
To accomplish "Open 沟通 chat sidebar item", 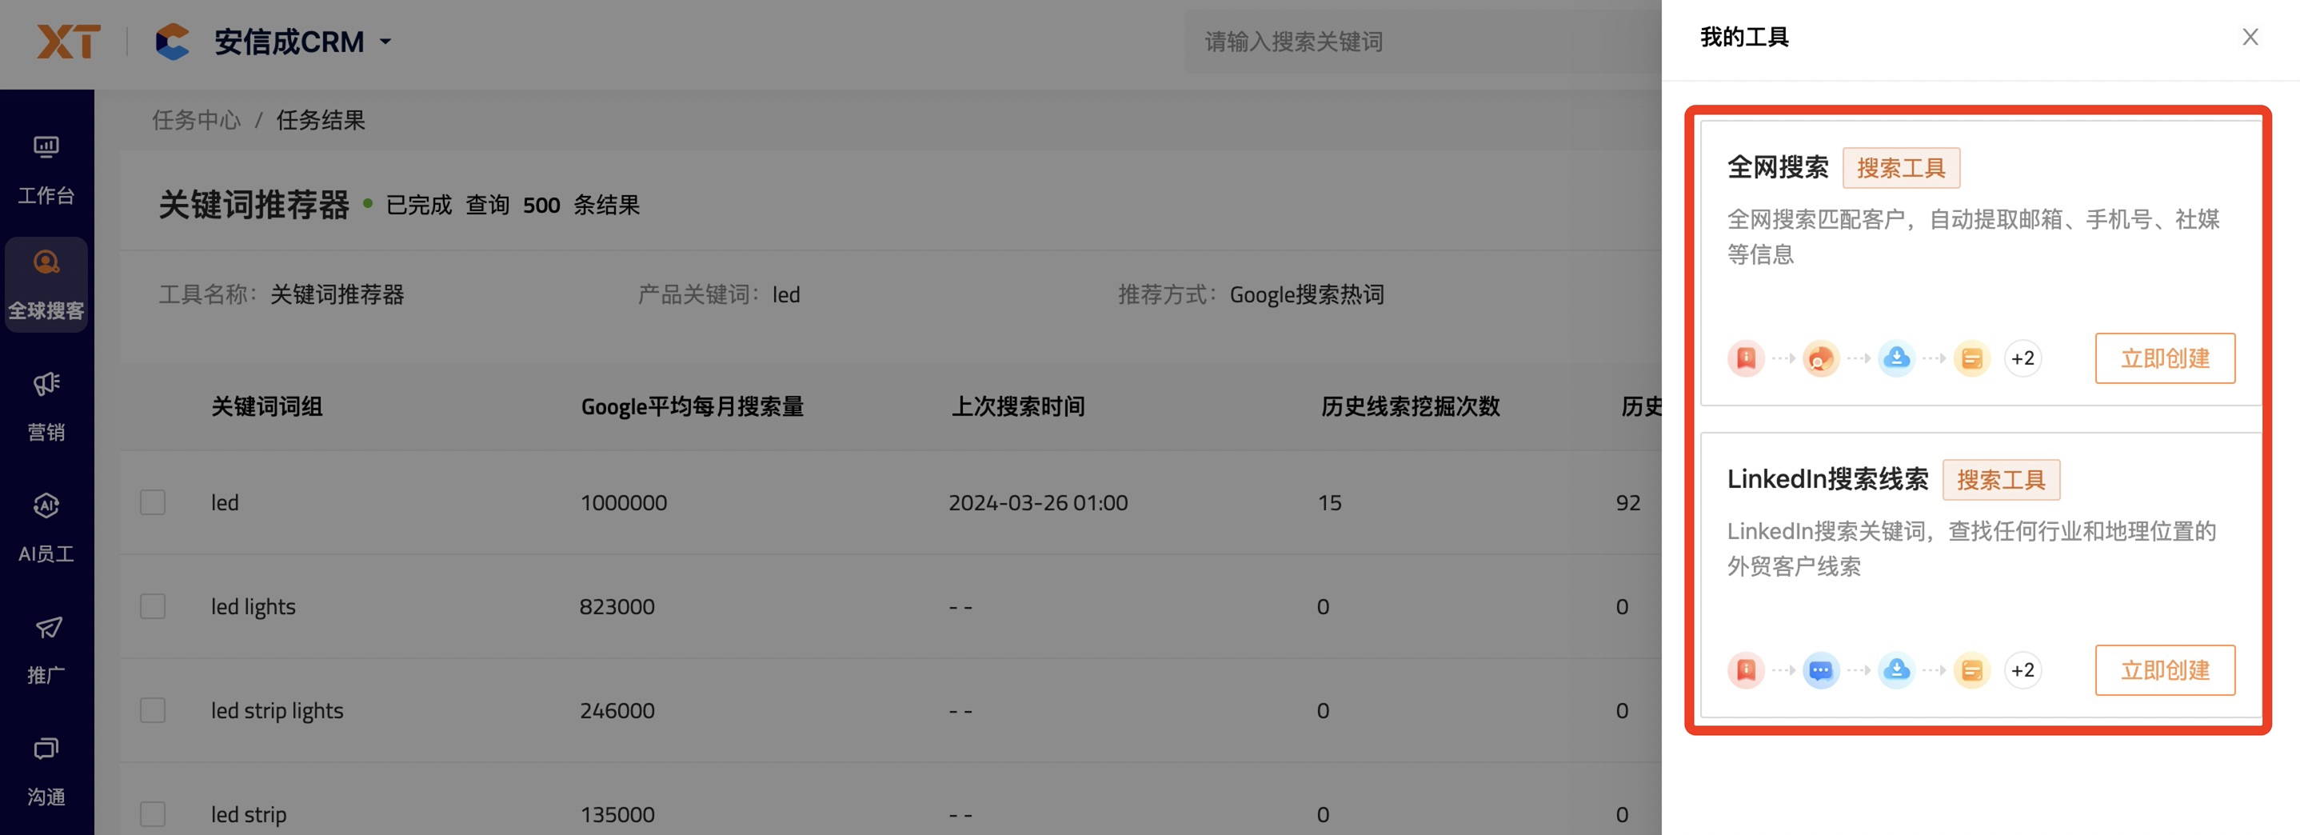I will pos(46,771).
